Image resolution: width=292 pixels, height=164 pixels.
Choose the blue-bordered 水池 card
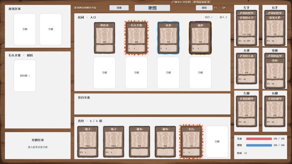[x=168, y=38]
